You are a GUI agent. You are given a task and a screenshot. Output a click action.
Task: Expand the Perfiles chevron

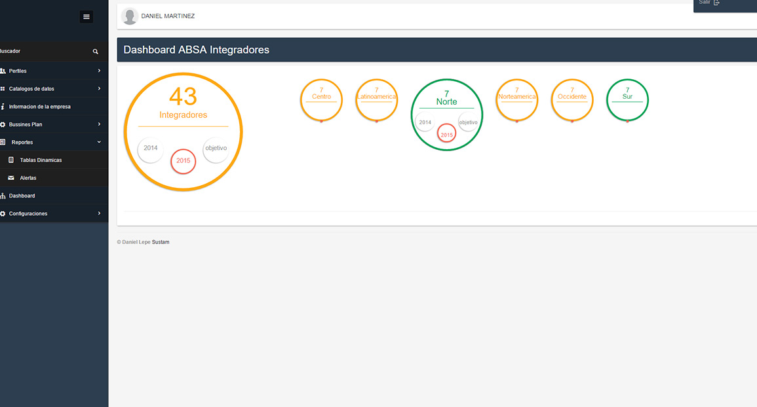point(99,71)
